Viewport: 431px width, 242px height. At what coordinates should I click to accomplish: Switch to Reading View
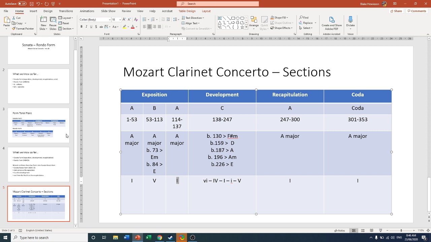click(371, 231)
